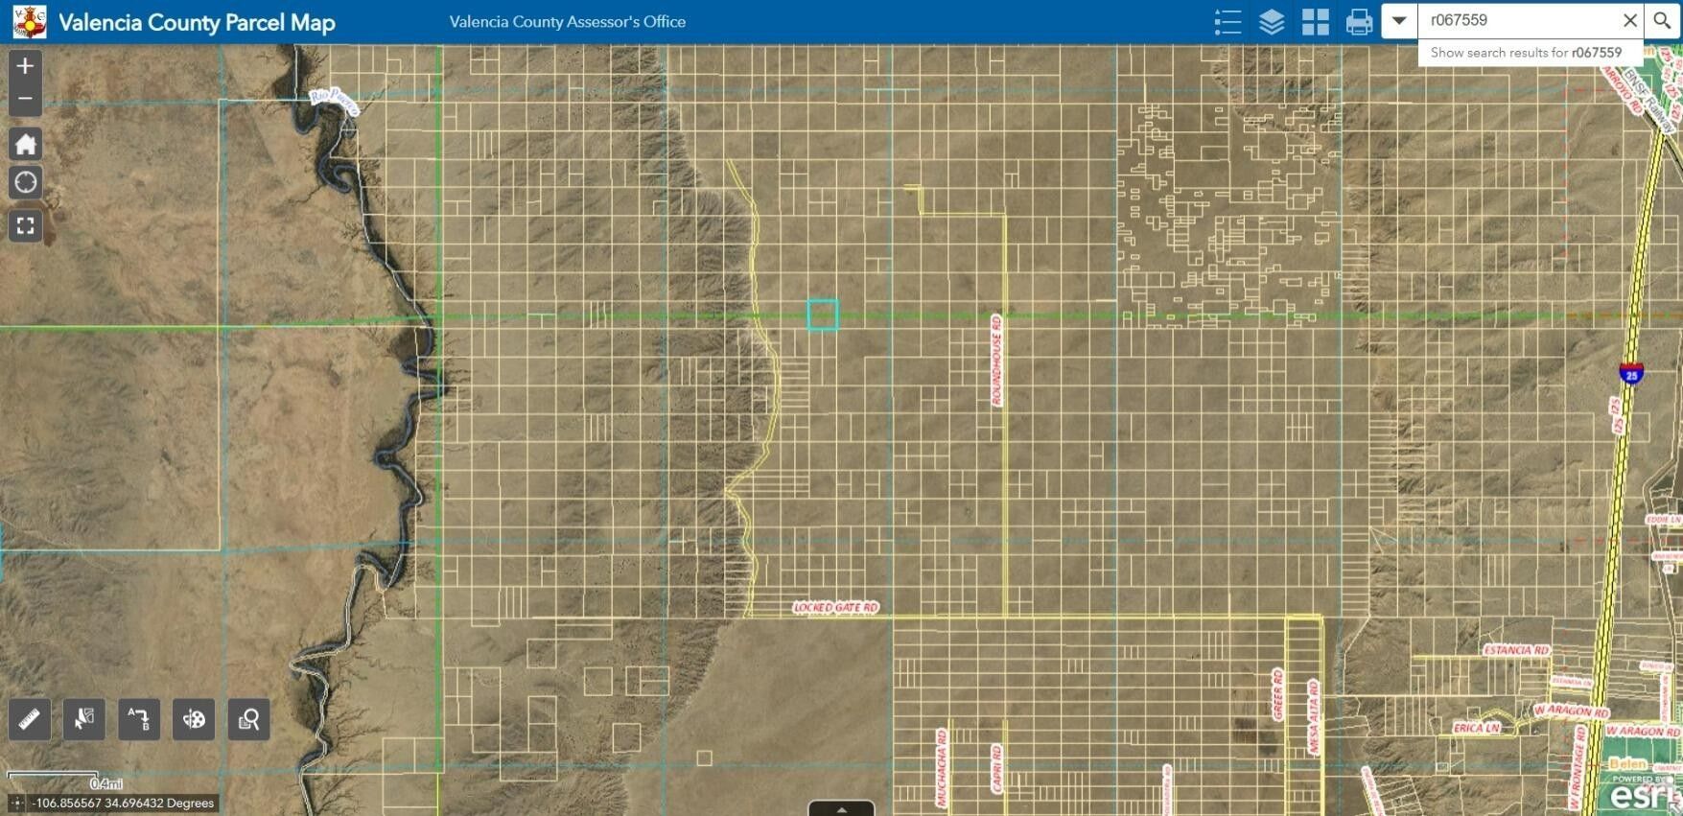Screen dimensions: 1683x816
Task: Click the Capri Rd label
Action: [996, 768]
